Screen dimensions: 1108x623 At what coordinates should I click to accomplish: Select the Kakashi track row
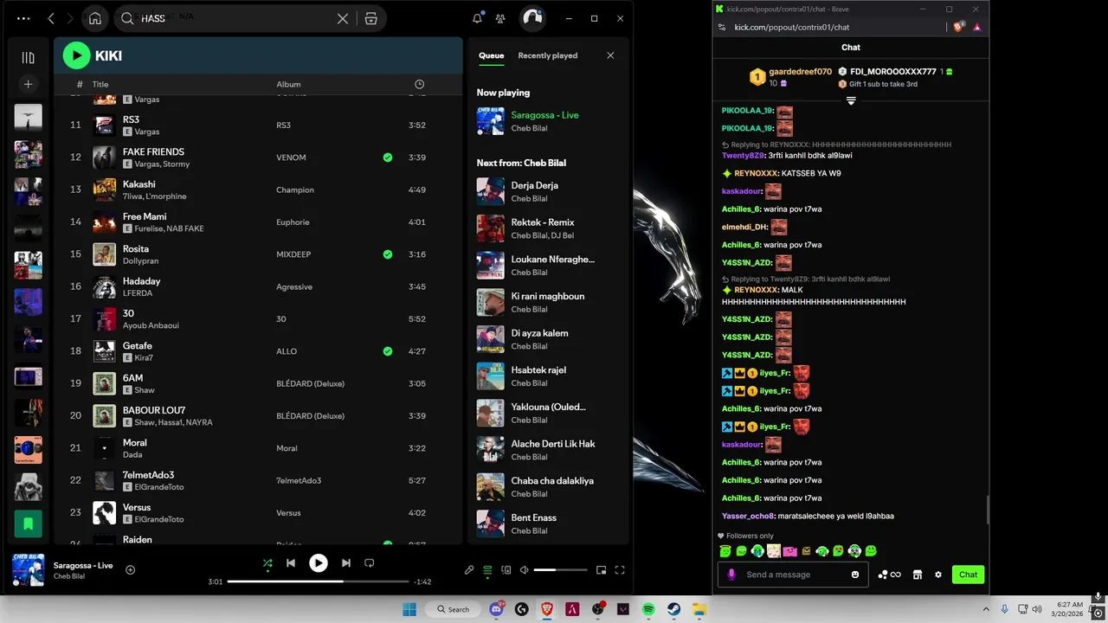click(258, 189)
